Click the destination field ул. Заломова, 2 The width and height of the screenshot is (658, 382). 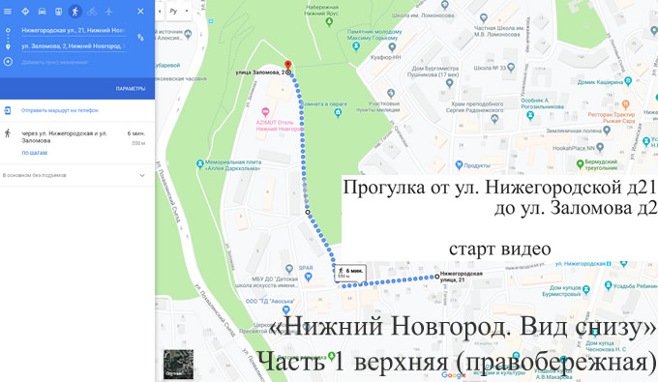[74, 46]
